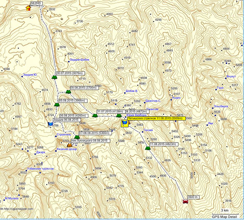Viewport: 244px width, 220px height.
Task: Click the SEZHD waypoint label
Action: (x=36, y=3)
